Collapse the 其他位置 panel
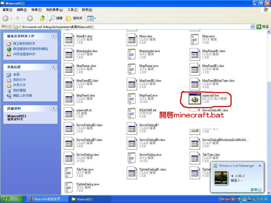This screenshot has height=203, width=271. [x=54, y=67]
